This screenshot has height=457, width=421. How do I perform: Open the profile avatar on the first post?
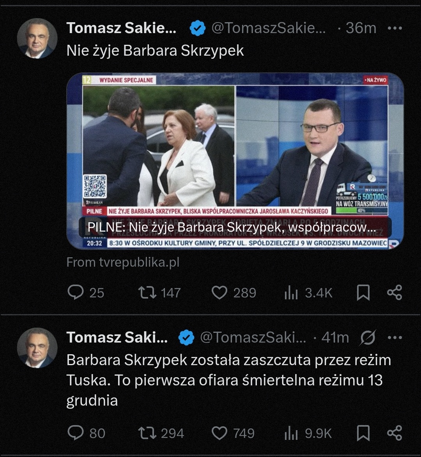coord(37,38)
